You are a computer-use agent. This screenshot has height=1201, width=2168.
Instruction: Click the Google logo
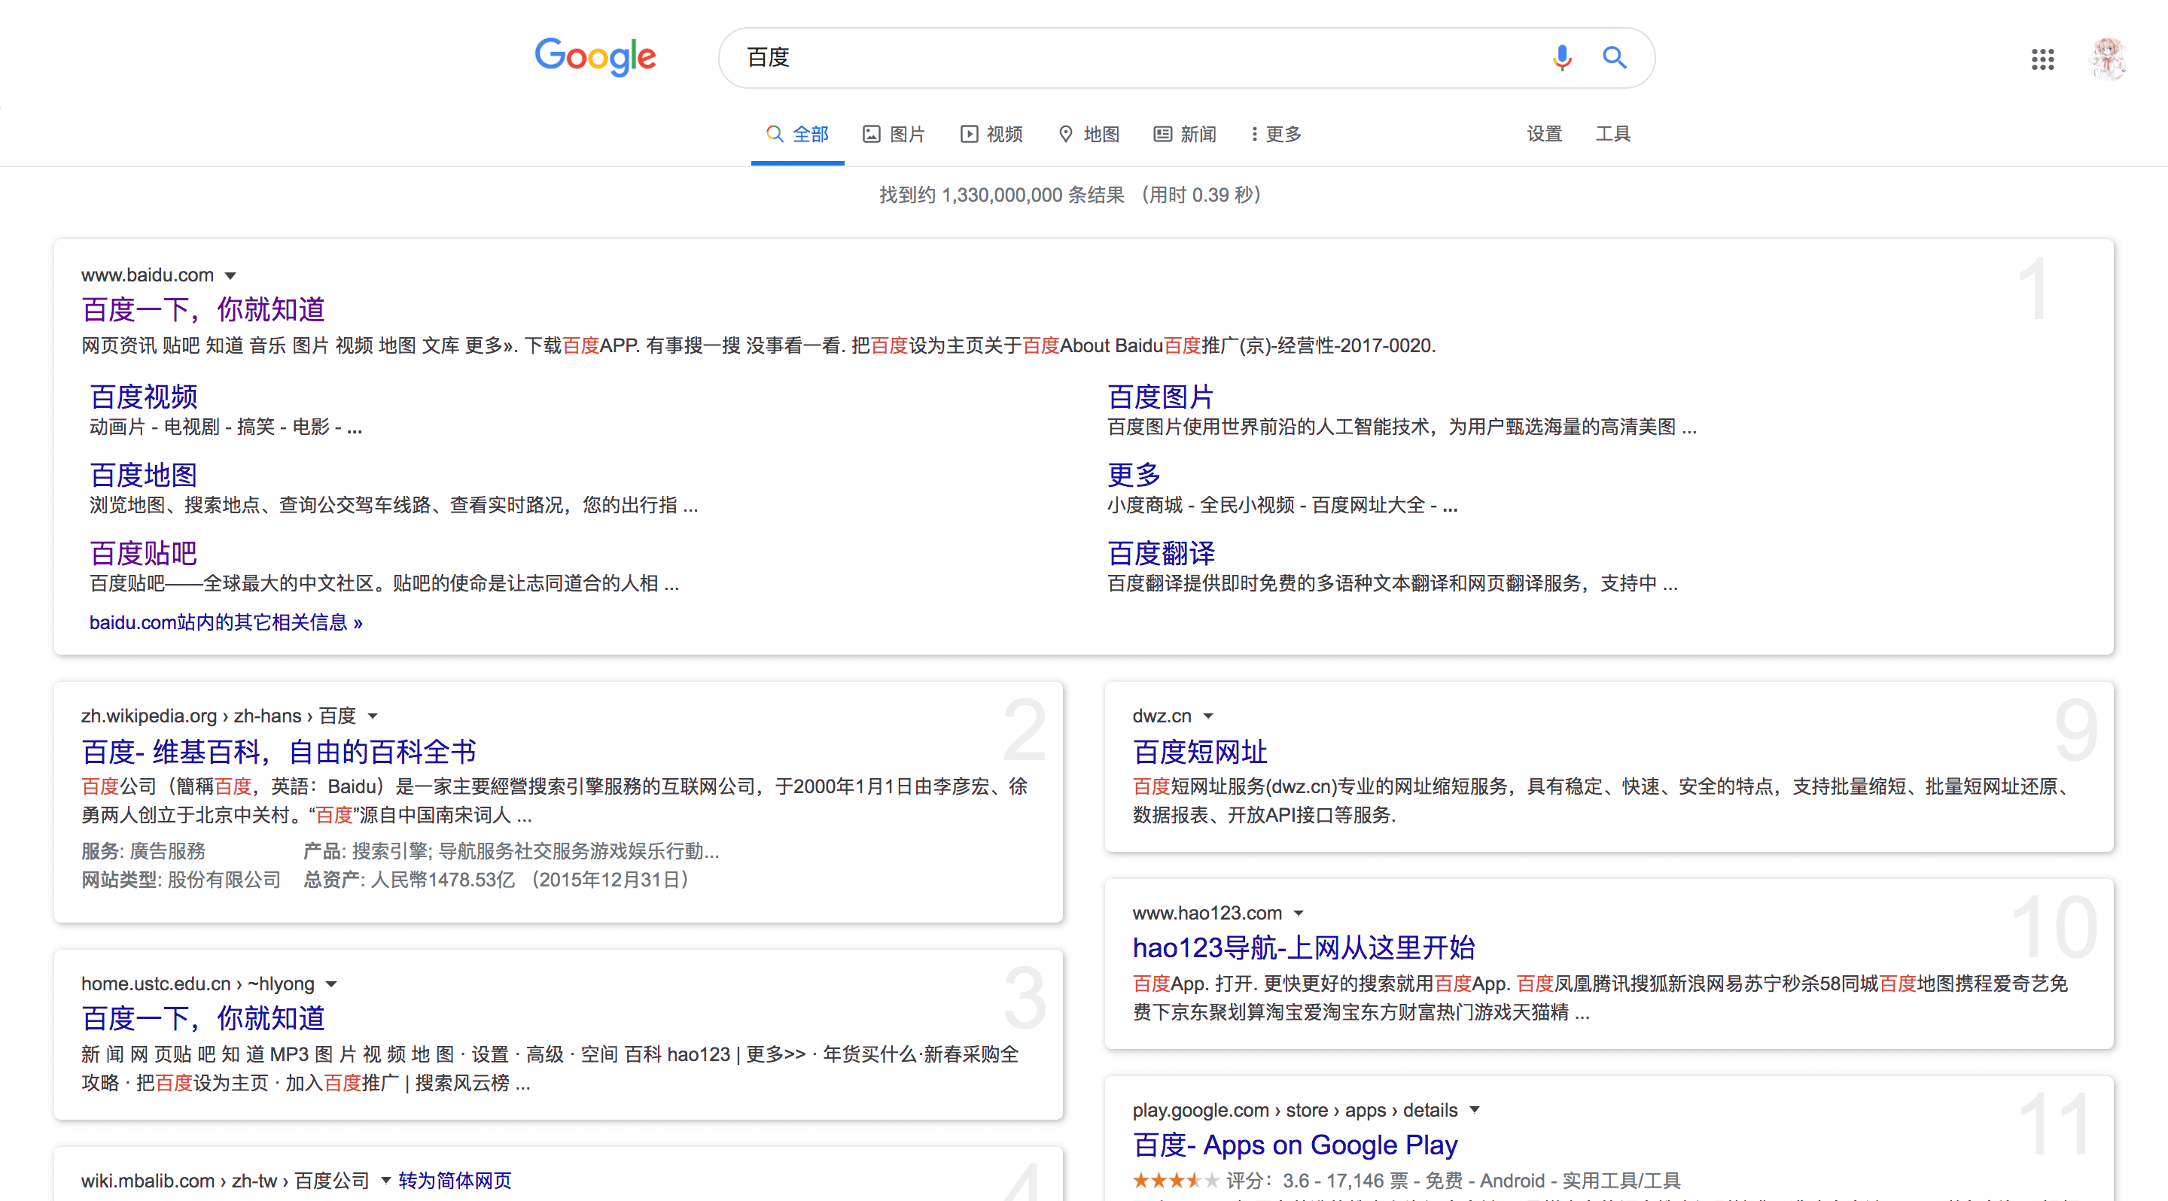(596, 57)
